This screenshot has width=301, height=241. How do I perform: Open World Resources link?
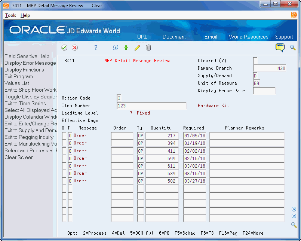(x=249, y=37)
